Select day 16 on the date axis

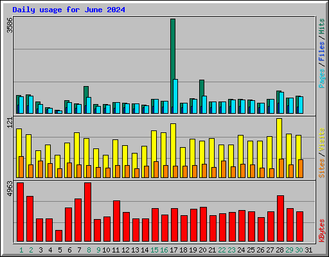[x=164, y=250]
